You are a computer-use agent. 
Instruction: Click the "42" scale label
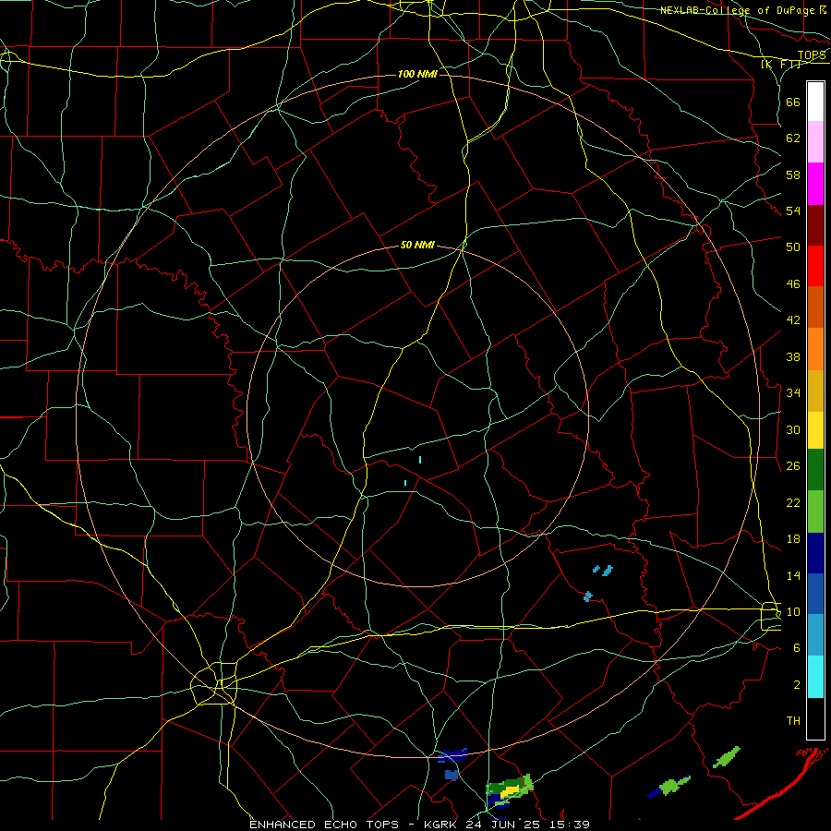(793, 320)
